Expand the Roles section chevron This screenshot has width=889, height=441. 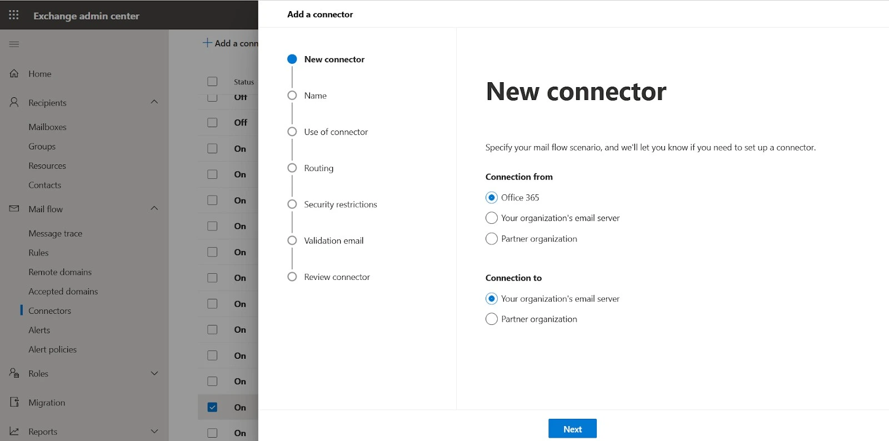point(154,373)
